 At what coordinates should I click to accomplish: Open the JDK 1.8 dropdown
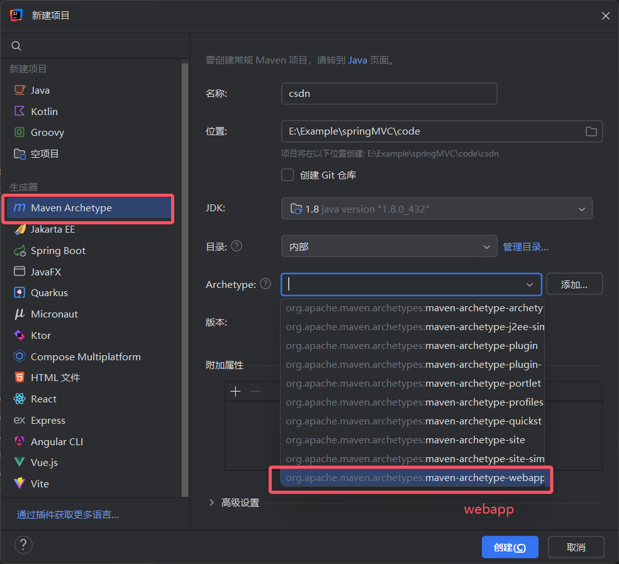tap(437, 208)
